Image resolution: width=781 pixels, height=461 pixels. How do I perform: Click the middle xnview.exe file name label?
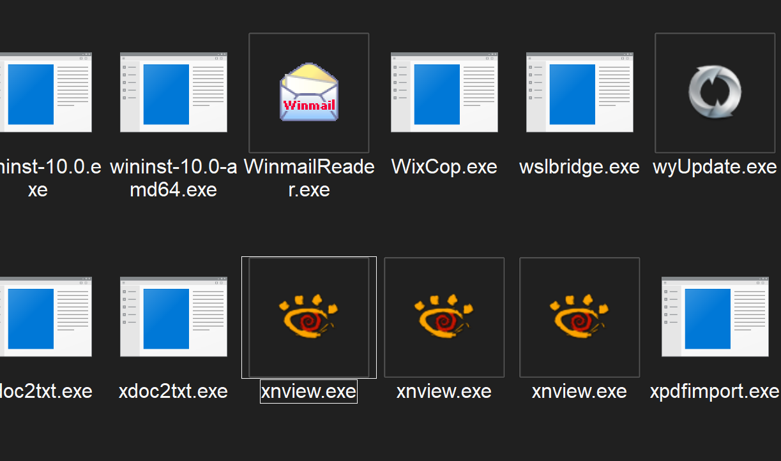tap(444, 391)
